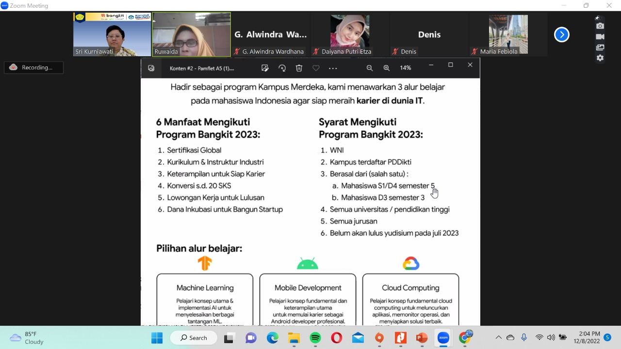Delete the image with the trash icon
This screenshot has height=349, width=621.
pos(299,68)
